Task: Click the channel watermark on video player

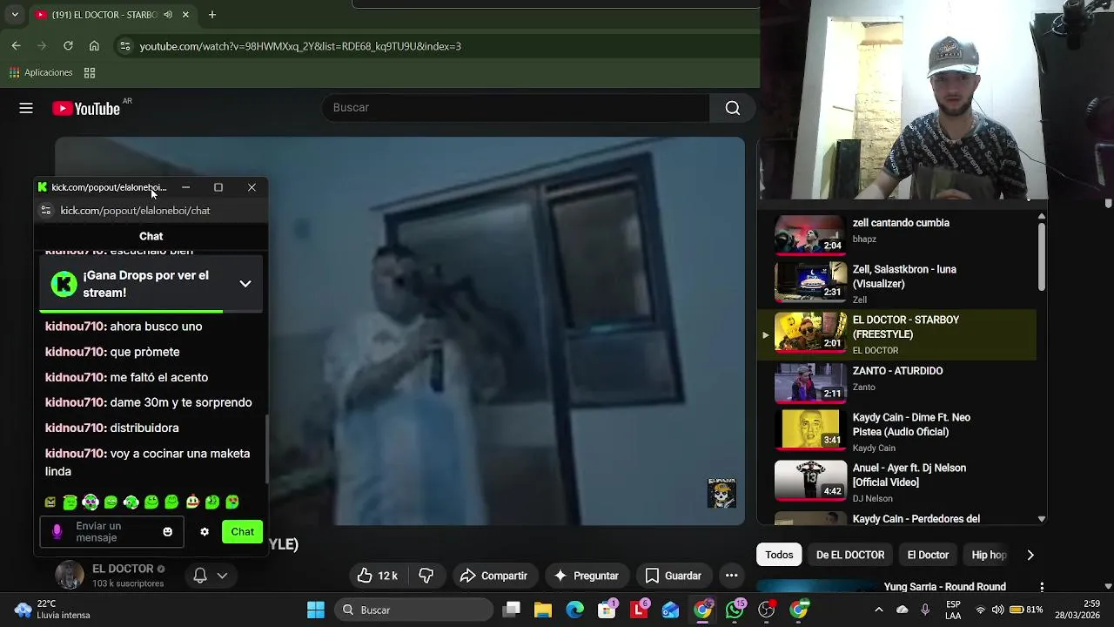Action: pyautogui.click(x=721, y=494)
